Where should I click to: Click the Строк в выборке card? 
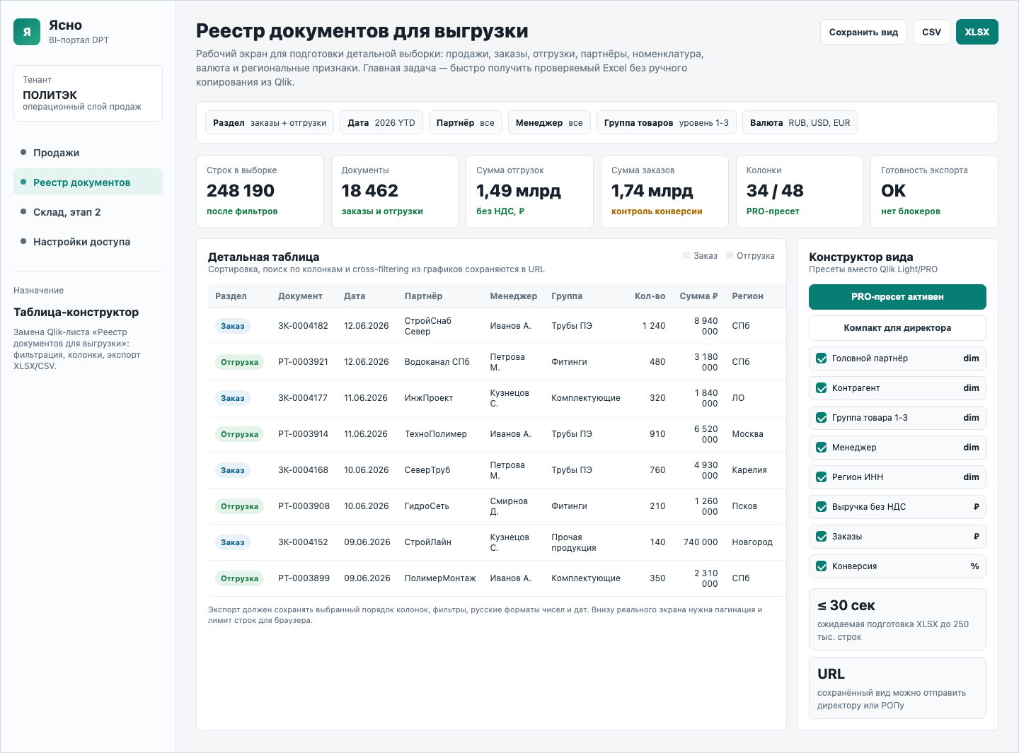(x=260, y=192)
